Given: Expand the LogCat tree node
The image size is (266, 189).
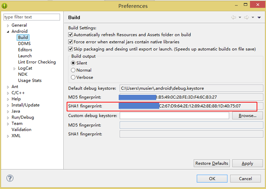Looking at the screenshot, I should click(x=14, y=68).
